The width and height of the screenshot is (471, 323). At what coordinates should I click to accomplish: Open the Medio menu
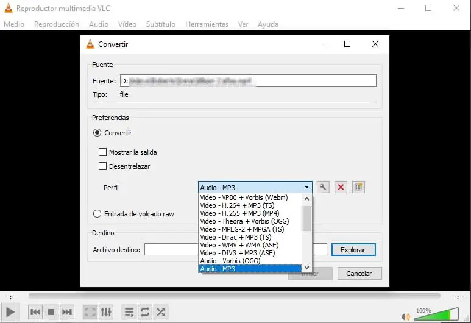point(14,24)
